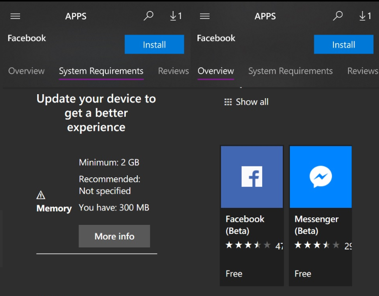Click the search magnifier in the right panel
Image resolution: width=379 pixels, height=296 pixels.
click(x=338, y=16)
